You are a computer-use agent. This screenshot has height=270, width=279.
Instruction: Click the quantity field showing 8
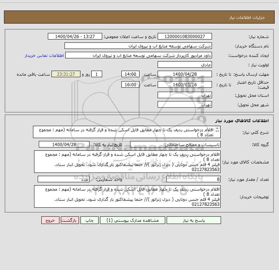[x=193, y=179]
